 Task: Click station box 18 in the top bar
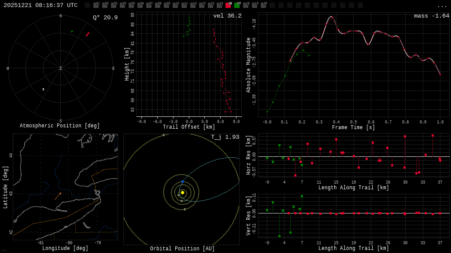tap(246, 5)
